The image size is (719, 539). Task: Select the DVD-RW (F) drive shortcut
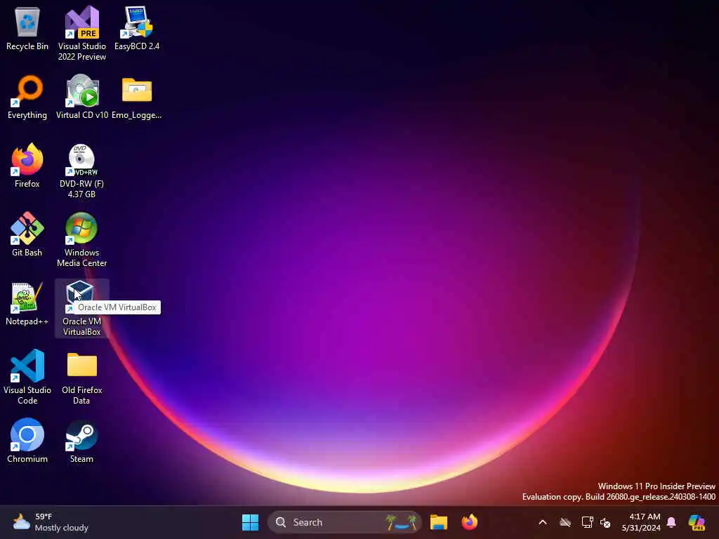coord(81,171)
